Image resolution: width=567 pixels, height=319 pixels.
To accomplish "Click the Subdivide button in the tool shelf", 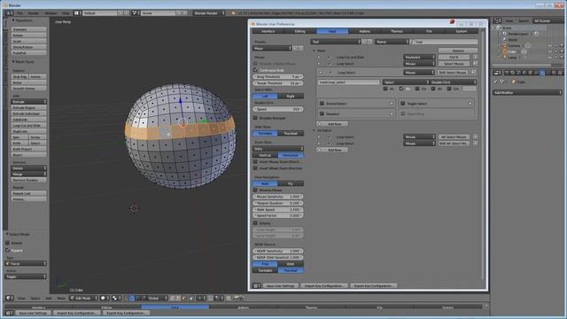I will coord(29,120).
